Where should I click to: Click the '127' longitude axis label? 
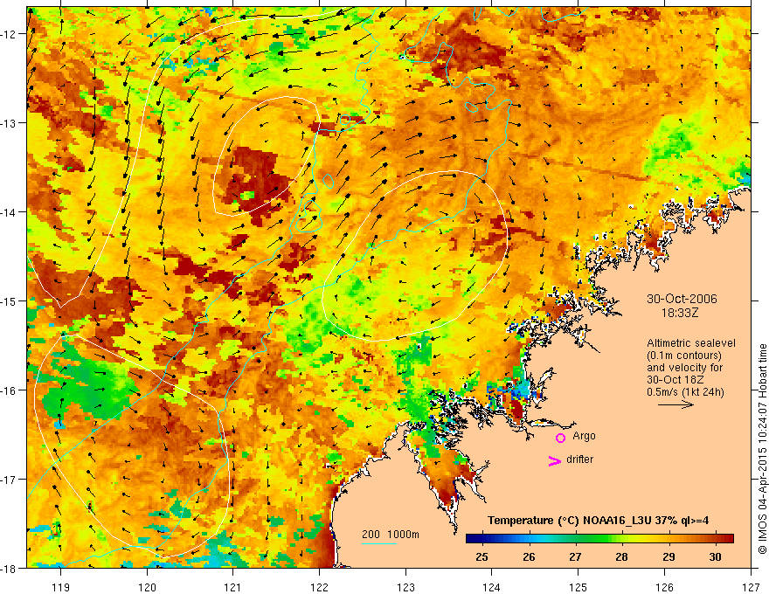point(751,587)
